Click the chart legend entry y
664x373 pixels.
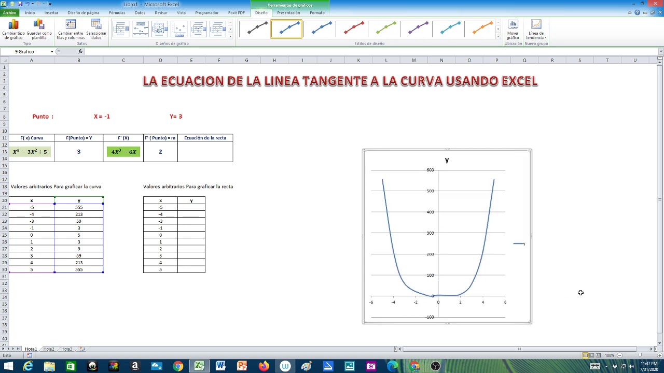click(519, 243)
